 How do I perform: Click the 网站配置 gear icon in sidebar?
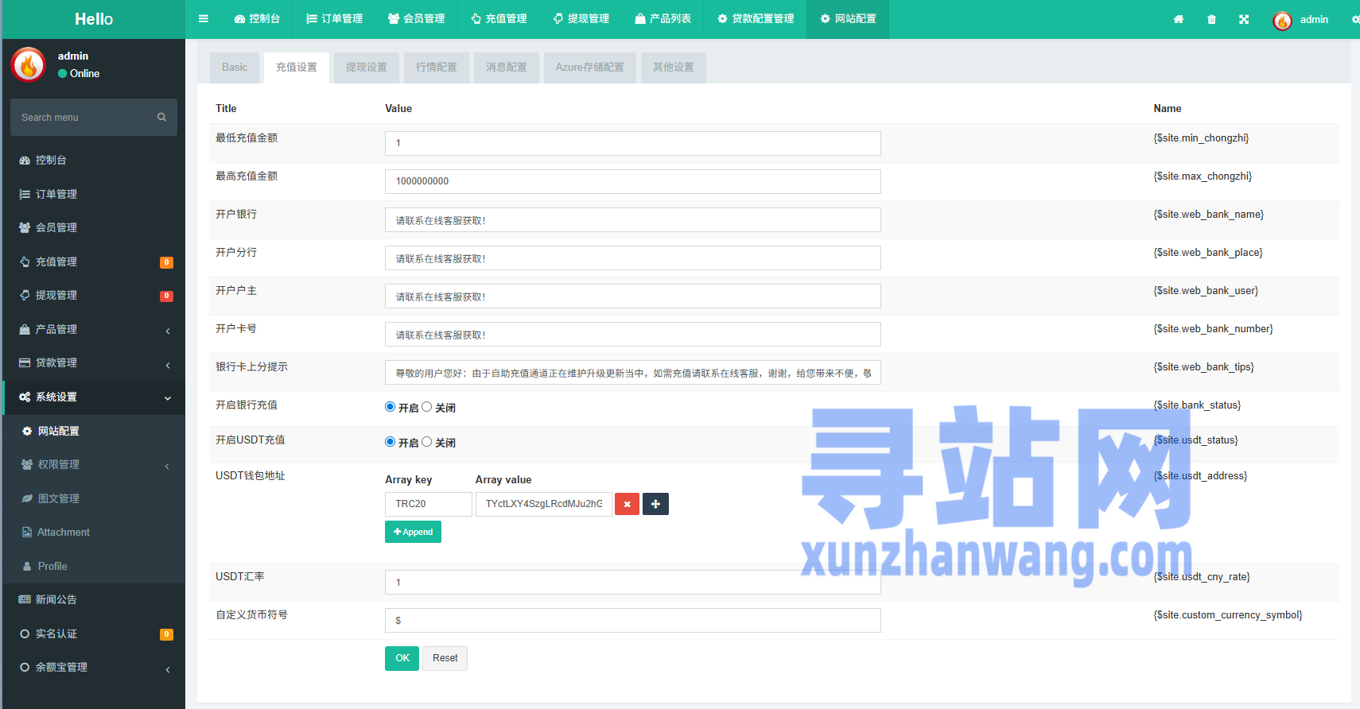coord(27,431)
